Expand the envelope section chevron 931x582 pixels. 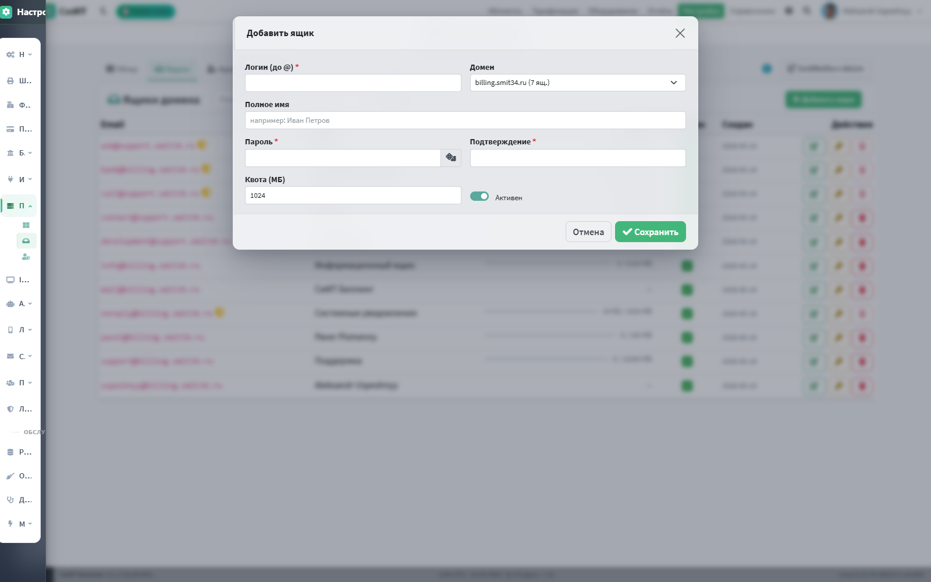[30, 356]
